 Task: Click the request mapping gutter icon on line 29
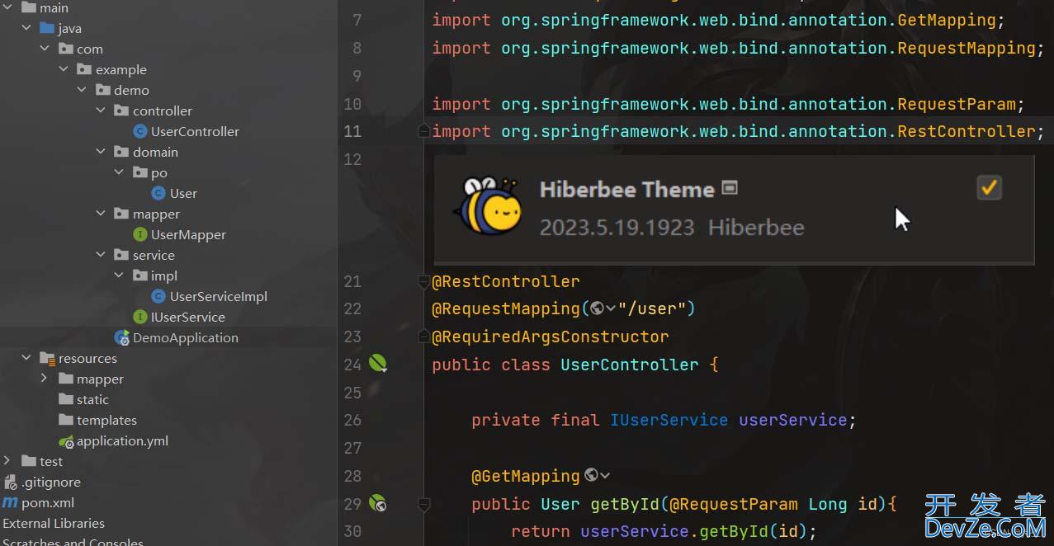pos(378,503)
